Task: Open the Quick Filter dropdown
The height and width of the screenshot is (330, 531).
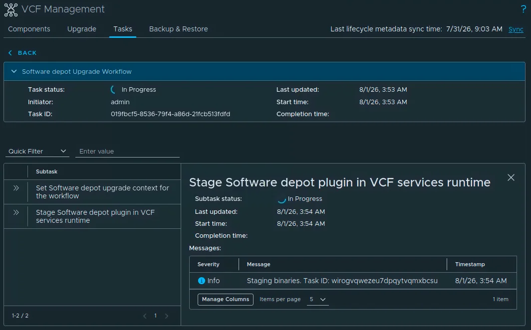Action: pos(37,151)
